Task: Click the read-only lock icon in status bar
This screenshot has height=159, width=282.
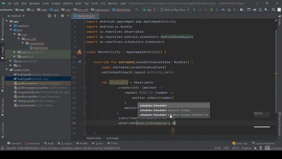Action: point(255,148)
